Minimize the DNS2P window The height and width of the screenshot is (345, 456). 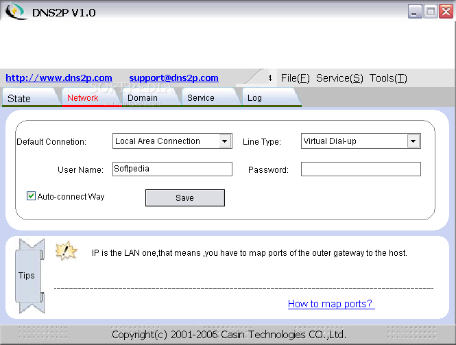415,12
